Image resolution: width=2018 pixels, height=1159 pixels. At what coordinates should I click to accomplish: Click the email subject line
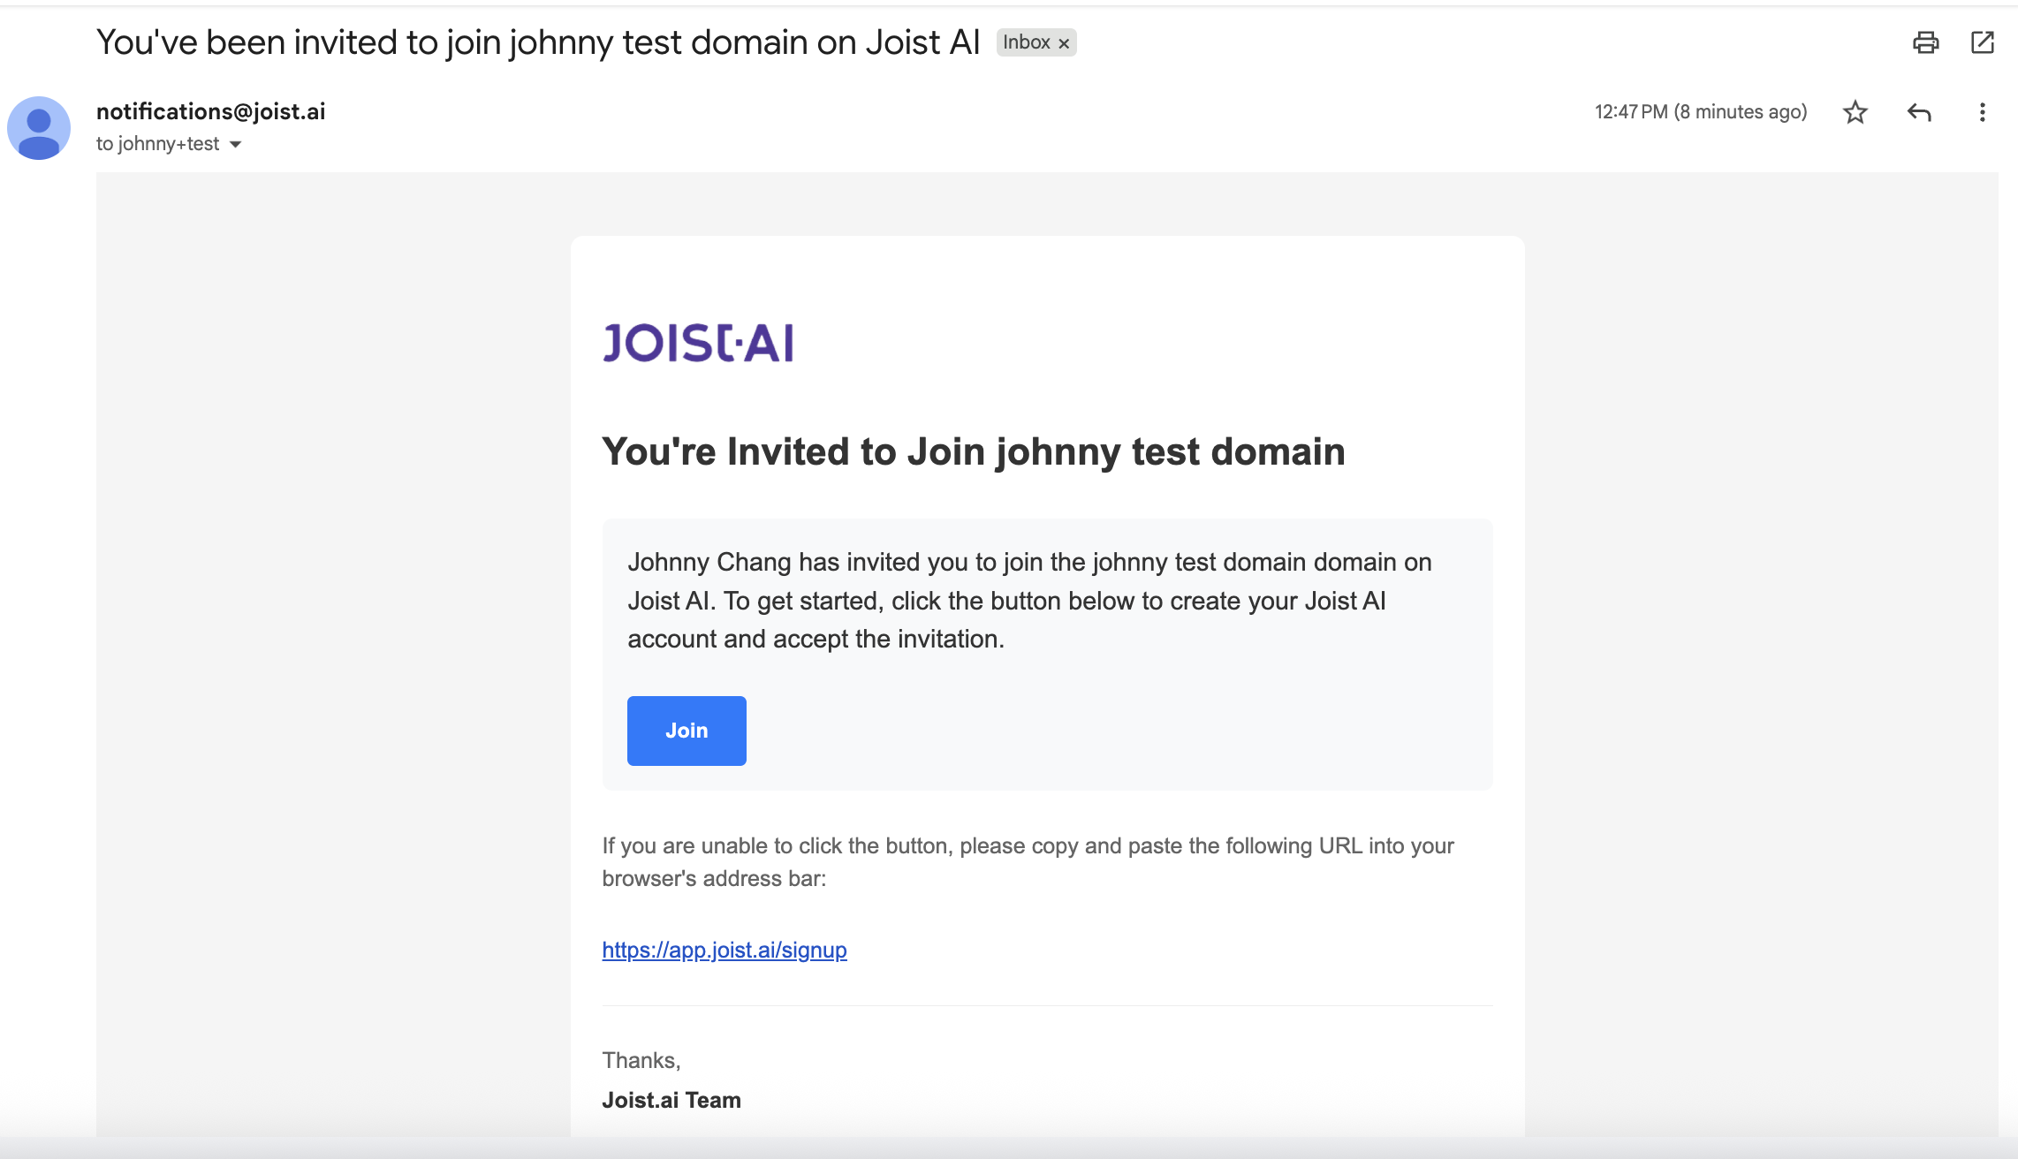pyautogui.click(x=538, y=42)
